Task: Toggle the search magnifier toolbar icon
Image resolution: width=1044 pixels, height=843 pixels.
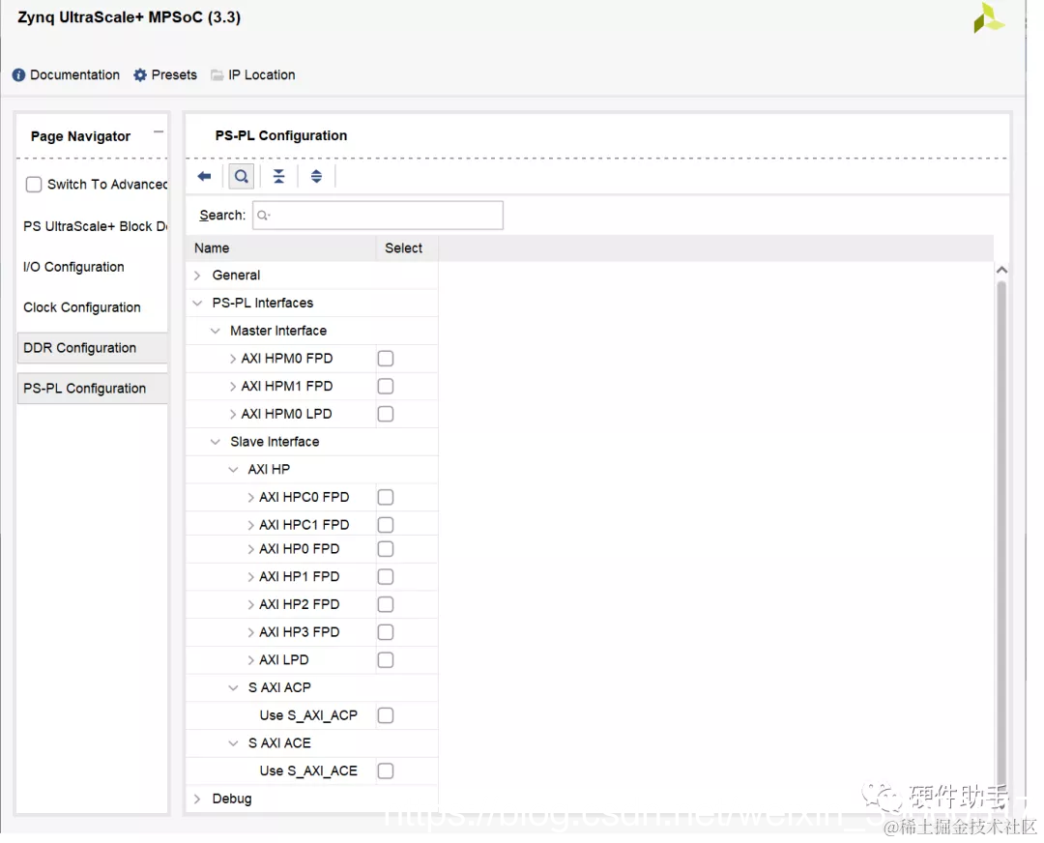Action: click(x=241, y=177)
